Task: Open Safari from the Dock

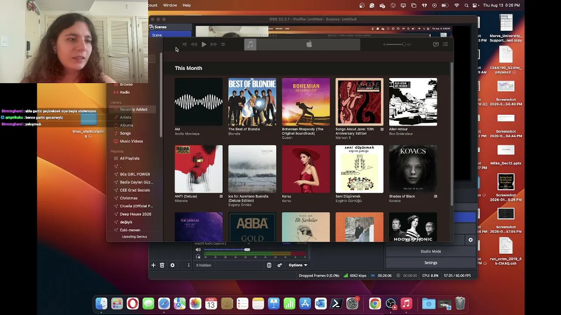Action: pos(164,304)
